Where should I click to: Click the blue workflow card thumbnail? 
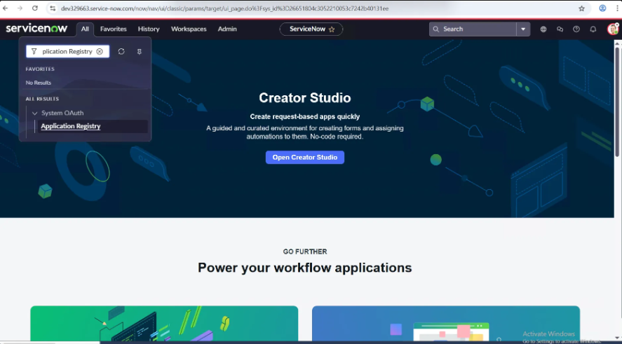[446, 324]
